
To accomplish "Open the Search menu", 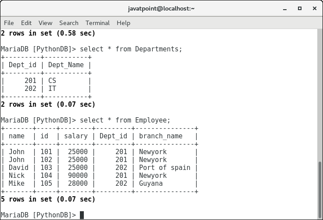I will tap(69, 23).
